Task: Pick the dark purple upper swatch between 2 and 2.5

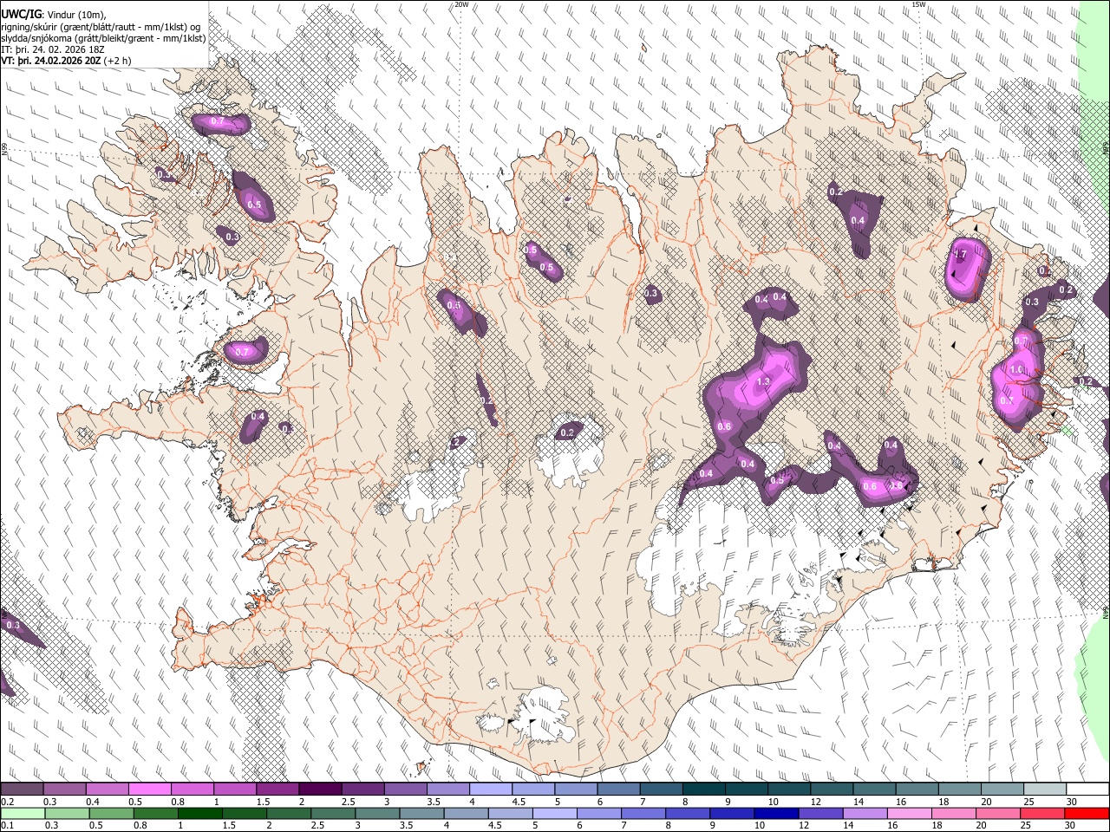Action: coord(320,790)
